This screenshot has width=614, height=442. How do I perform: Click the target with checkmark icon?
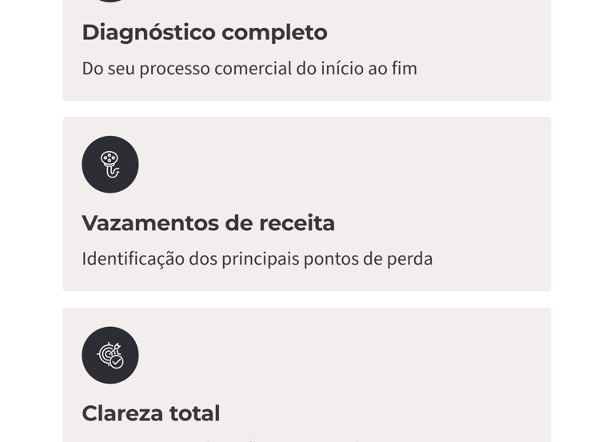tap(110, 355)
